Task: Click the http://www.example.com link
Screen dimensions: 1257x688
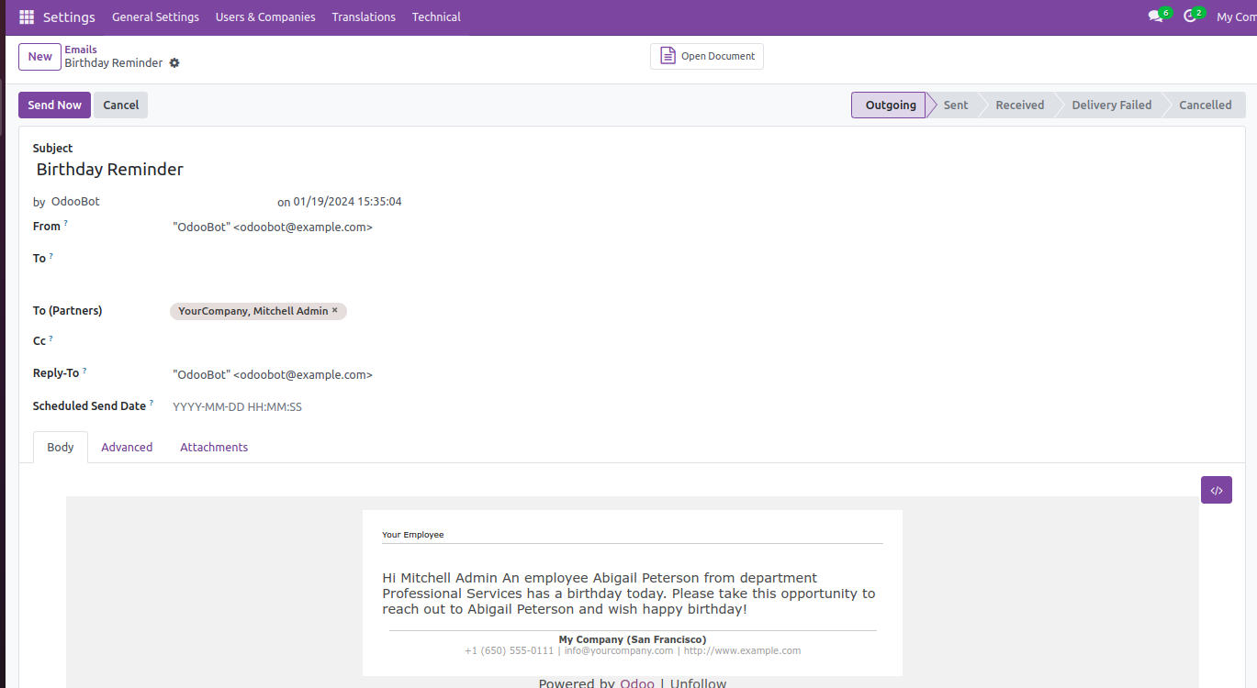Action: click(742, 650)
